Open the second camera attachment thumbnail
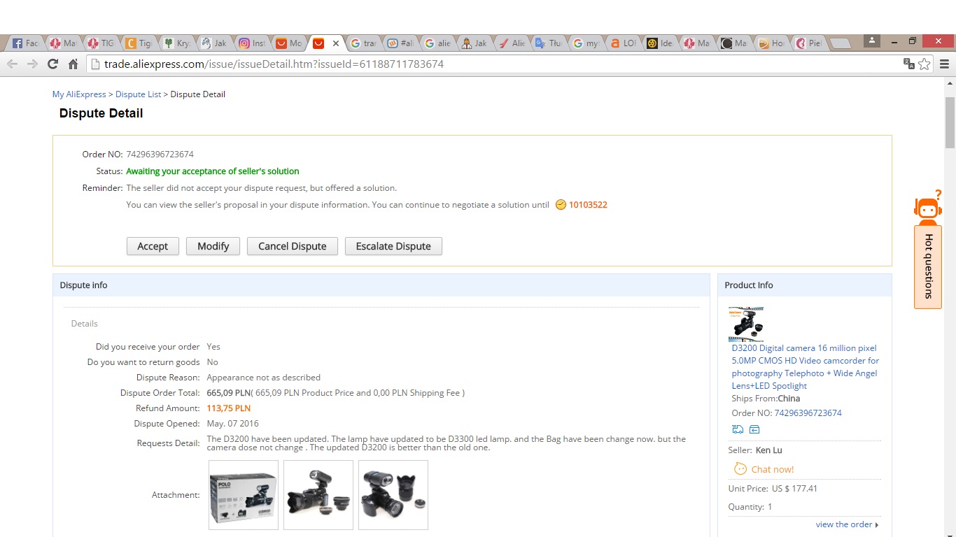956x537 pixels. click(x=318, y=495)
